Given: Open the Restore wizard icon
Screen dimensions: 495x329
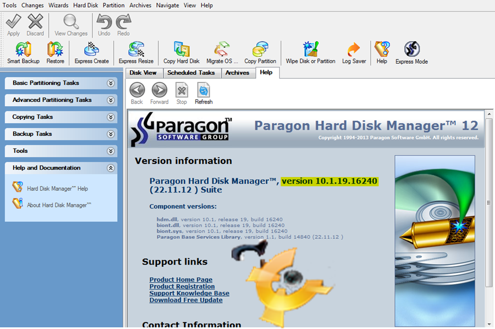Looking at the screenshot, I should (55, 51).
